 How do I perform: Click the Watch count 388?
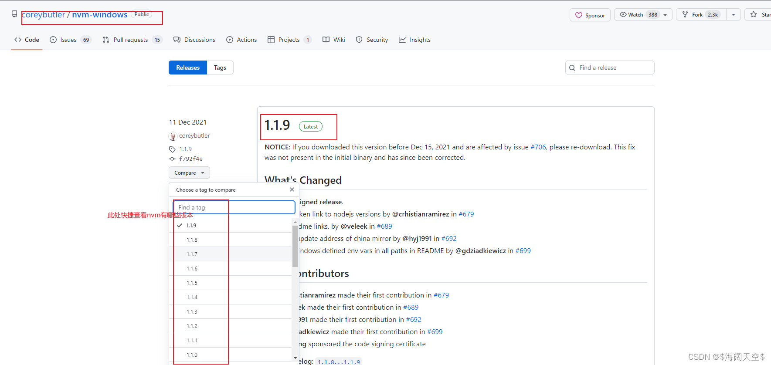653,14
